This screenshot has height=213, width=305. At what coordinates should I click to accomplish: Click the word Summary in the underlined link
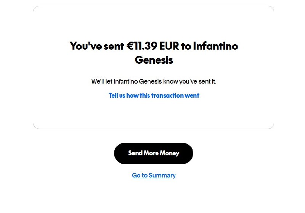tap(162, 175)
